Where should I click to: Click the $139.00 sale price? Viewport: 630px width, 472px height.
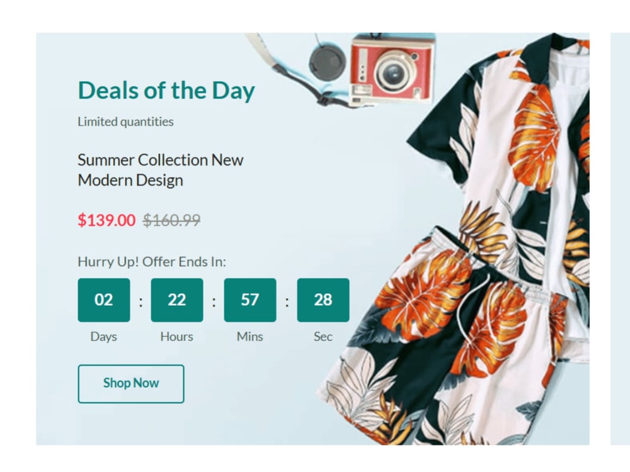point(106,220)
